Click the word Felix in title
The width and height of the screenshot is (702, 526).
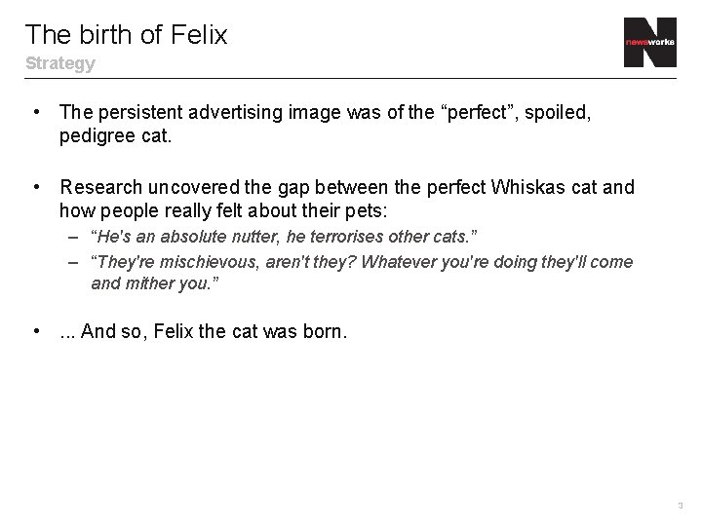click(x=199, y=34)
